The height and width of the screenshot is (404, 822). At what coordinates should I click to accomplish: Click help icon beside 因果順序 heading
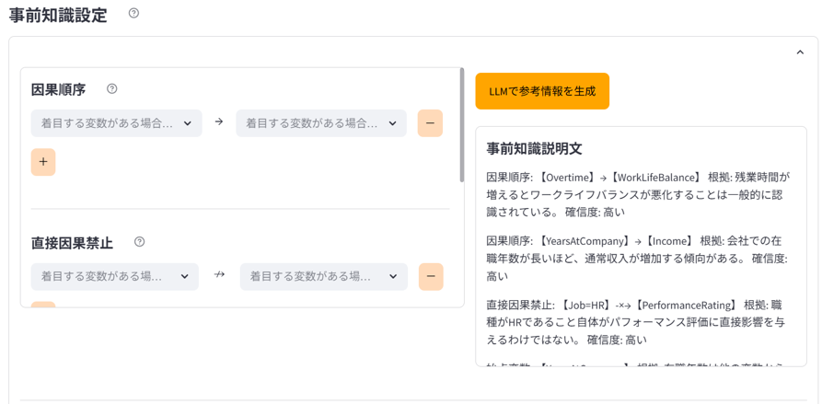pos(111,89)
